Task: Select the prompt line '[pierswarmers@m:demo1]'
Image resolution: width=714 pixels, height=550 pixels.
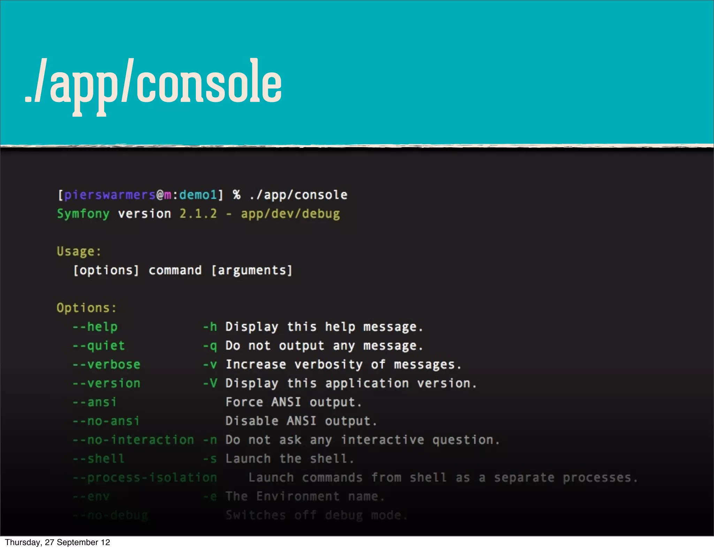Action: point(140,195)
